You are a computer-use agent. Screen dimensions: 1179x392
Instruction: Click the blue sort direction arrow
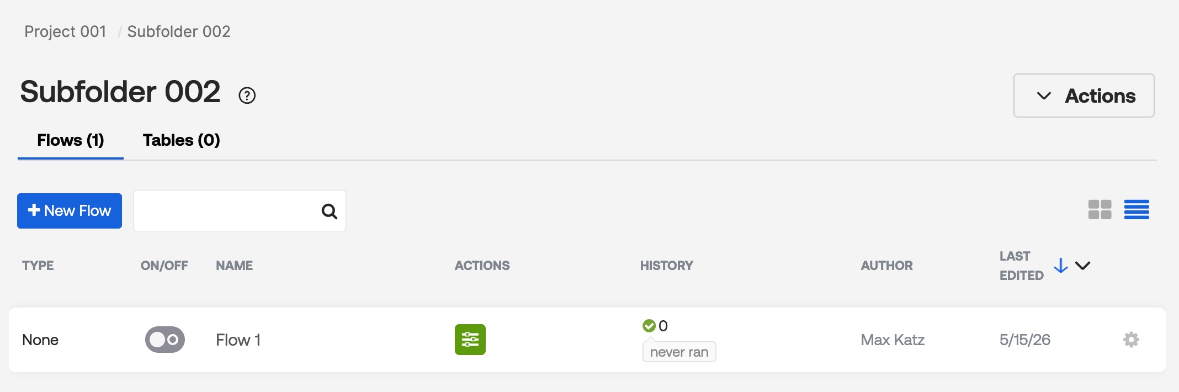tap(1060, 266)
